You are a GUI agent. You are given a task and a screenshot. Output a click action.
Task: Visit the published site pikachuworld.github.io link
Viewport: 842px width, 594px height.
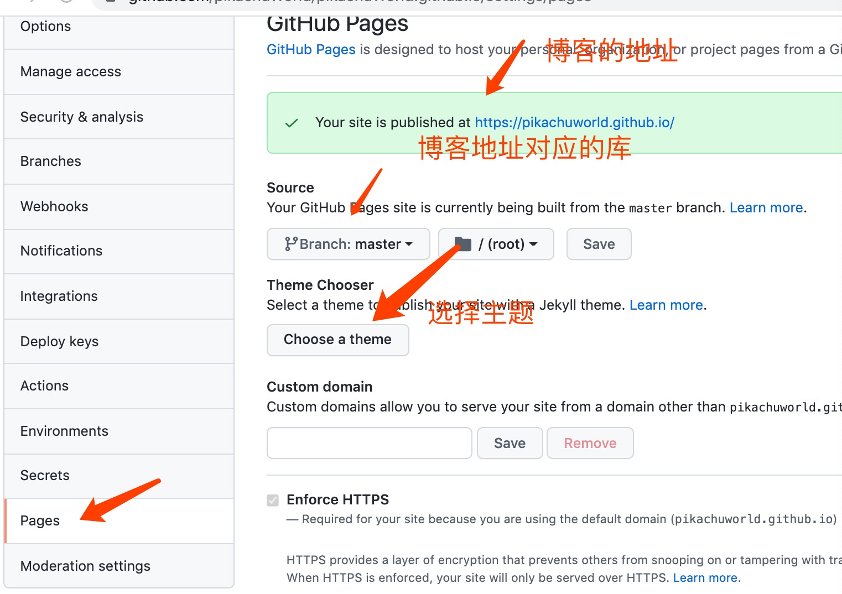574,123
